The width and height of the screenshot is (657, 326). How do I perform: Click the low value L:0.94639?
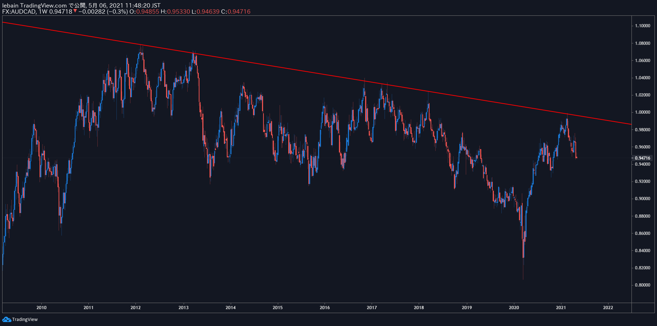point(205,11)
